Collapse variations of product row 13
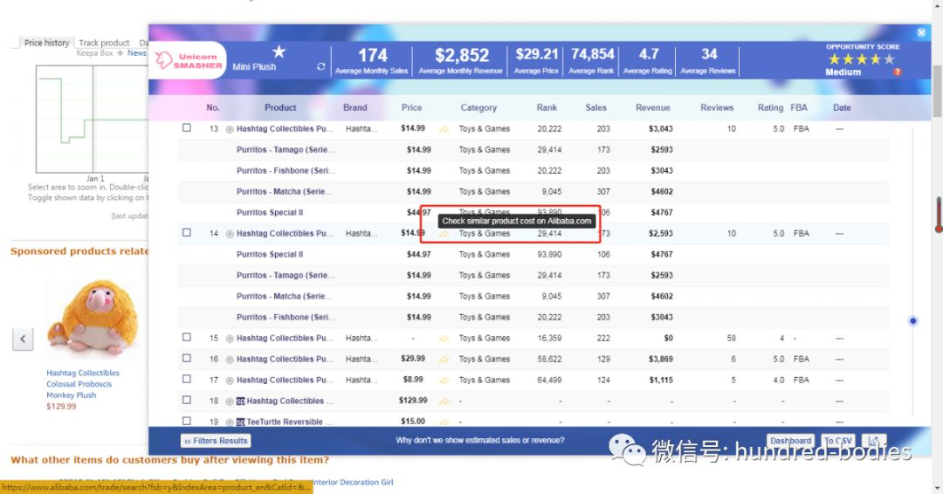 tap(229, 129)
